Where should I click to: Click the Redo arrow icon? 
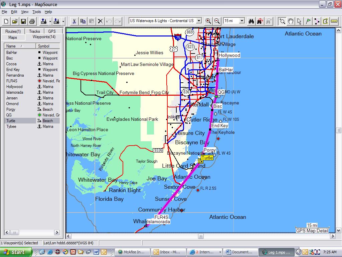pyautogui.click(x=118, y=21)
